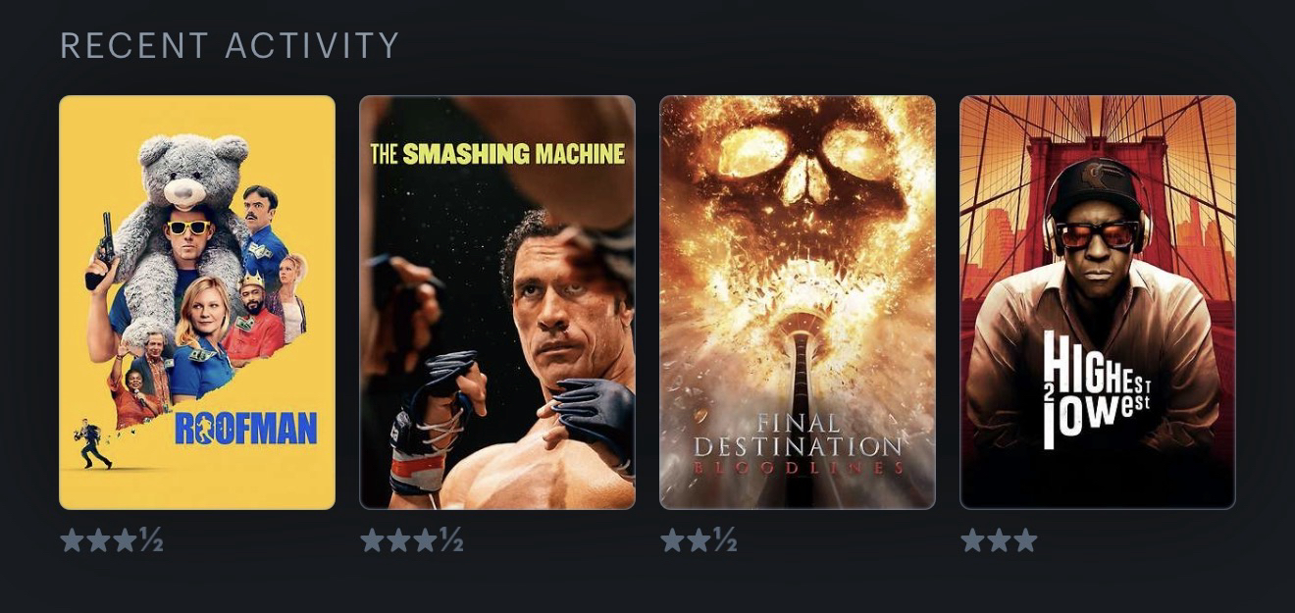1295x613 pixels.
Task: Click the Highest 2 Lowest logo text
Action: tap(1097, 389)
